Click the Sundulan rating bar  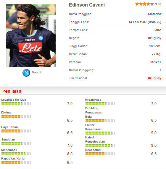(16, 143)
